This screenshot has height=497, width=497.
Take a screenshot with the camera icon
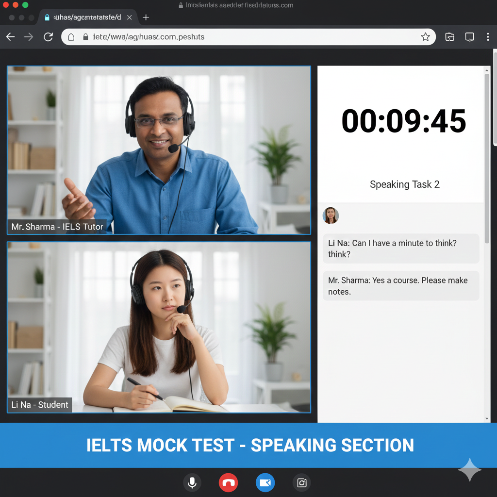[x=302, y=482]
